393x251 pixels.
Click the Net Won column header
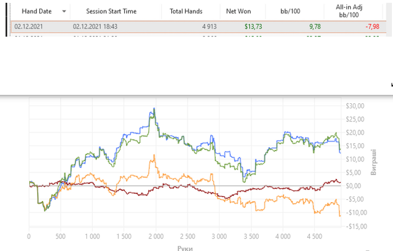pos(239,11)
